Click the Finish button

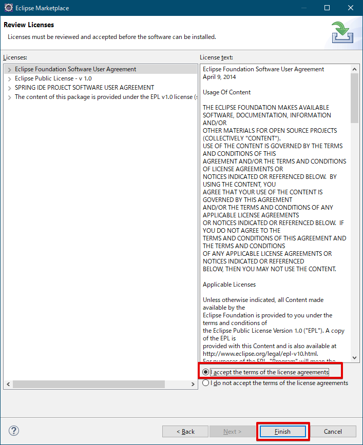282,431
